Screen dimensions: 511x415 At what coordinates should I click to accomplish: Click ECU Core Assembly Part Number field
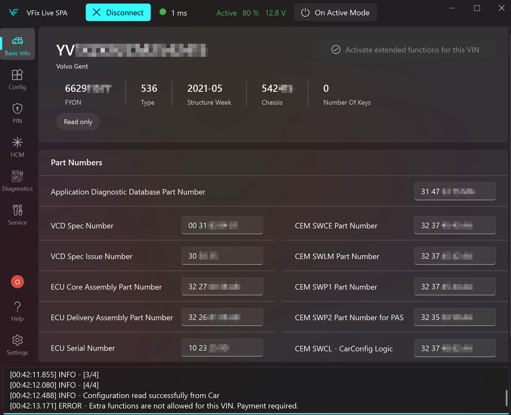click(222, 287)
